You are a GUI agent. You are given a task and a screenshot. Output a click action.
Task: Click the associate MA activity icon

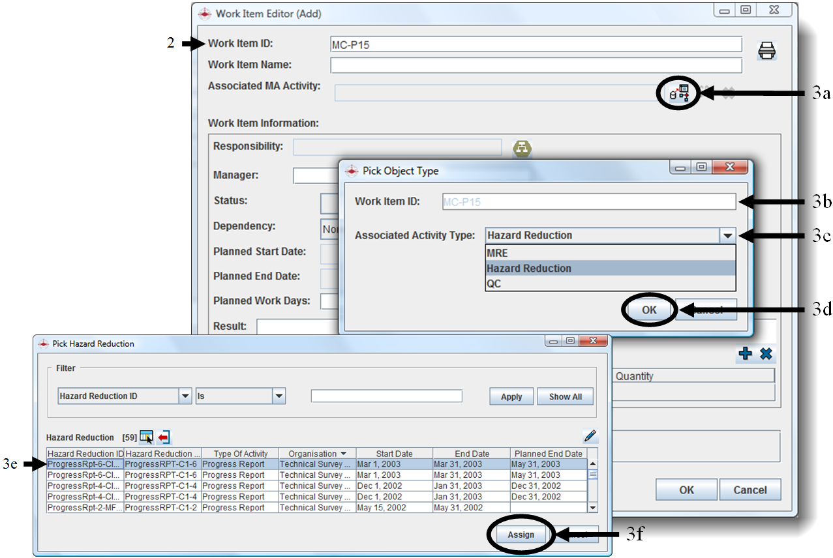coord(680,93)
